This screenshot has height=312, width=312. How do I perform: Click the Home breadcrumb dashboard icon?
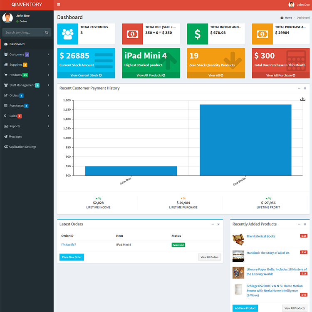point(282,18)
